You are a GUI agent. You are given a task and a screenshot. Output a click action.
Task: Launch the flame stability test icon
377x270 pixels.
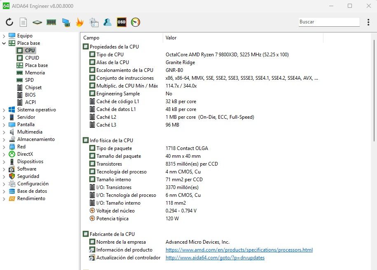click(x=80, y=22)
